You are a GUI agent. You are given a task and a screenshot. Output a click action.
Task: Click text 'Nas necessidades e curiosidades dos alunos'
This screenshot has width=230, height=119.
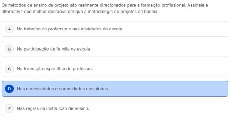pyautogui.click(x=63, y=89)
